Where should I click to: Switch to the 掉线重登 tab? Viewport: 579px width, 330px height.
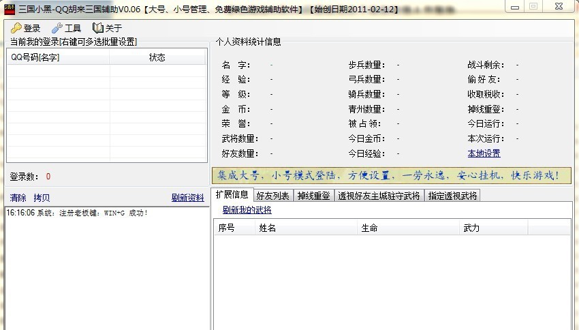pyautogui.click(x=314, y=196)
